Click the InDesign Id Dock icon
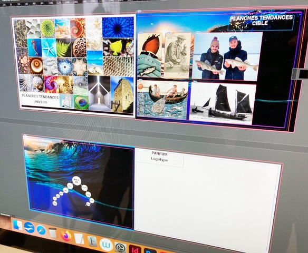This screenshot has height=253, width=308. (135, 249)
